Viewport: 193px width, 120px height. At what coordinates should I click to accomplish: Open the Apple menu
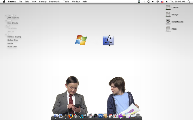pos(4,1)
